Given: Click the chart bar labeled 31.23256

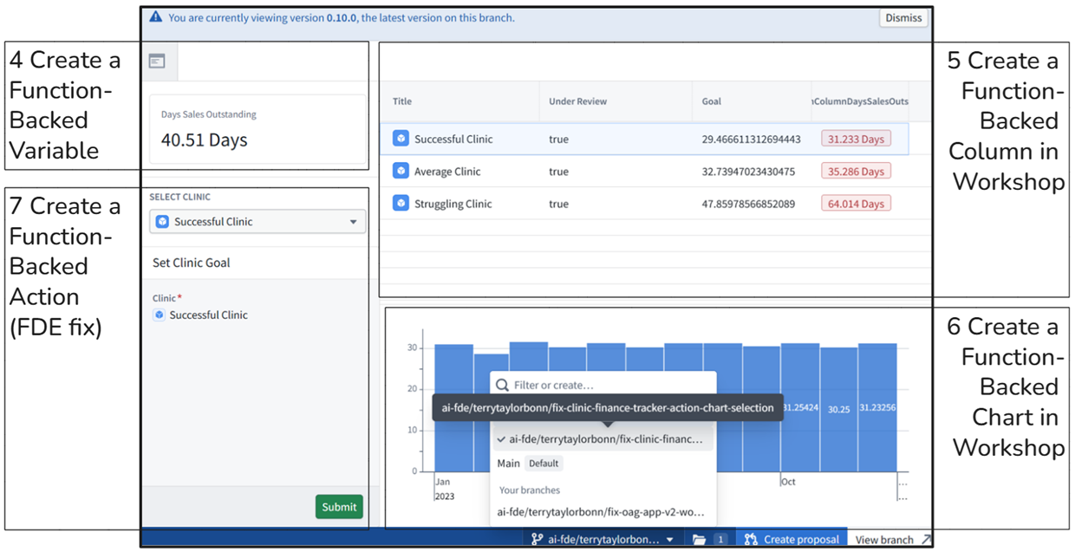Looking at the screenshot, I should (877, 407).
